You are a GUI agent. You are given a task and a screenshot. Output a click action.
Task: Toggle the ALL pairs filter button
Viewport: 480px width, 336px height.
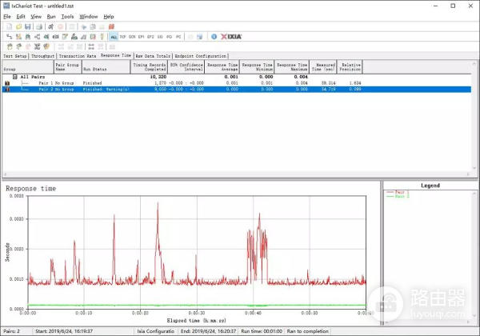114,37
